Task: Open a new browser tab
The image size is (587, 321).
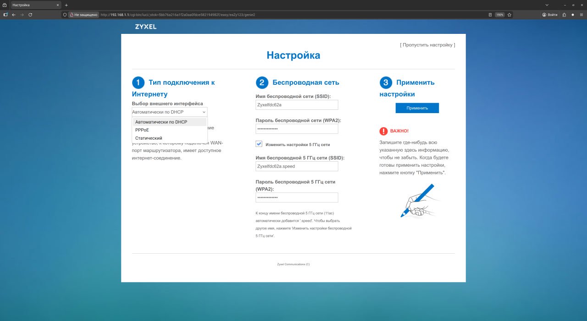Action: (66, 5)
